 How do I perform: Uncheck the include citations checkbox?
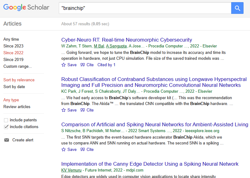[x=6, y=127]
